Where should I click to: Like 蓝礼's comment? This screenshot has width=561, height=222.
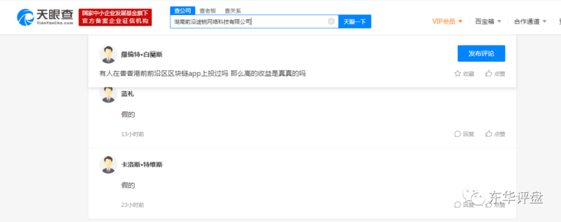[x=495, y=134]
